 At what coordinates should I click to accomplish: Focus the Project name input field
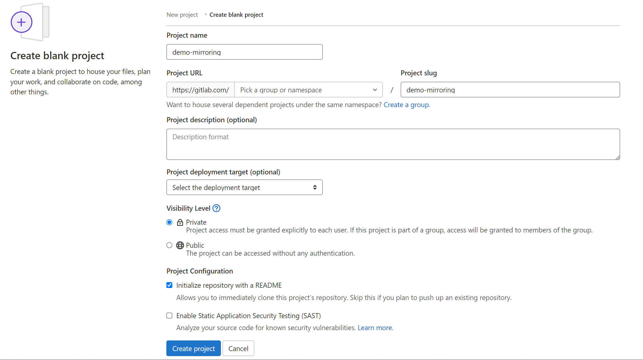[245, 52]
